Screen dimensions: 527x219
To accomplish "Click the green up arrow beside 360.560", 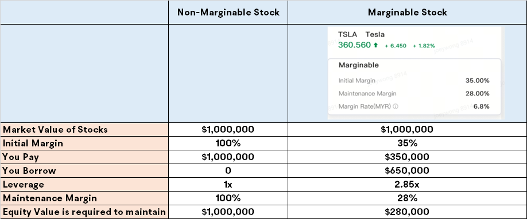I will (x=376, y=45).
